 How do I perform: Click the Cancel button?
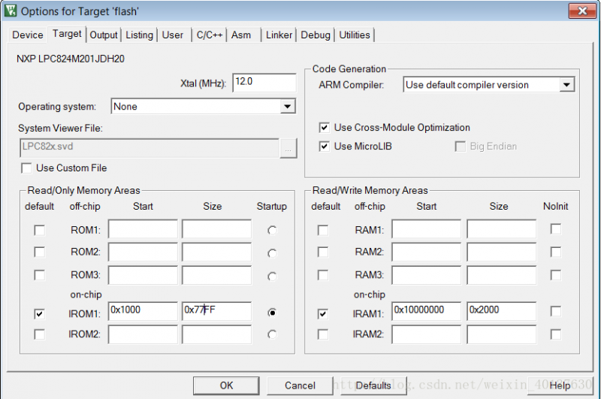tap(300, 385)
